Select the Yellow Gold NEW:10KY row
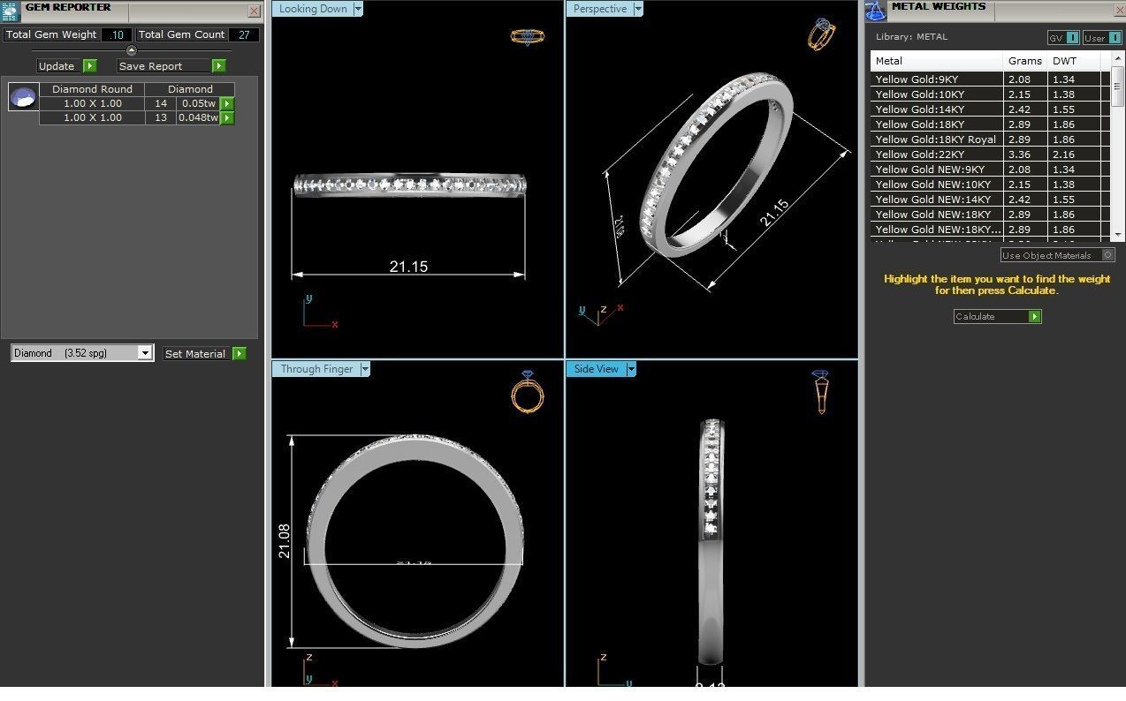 click(990, 185)
